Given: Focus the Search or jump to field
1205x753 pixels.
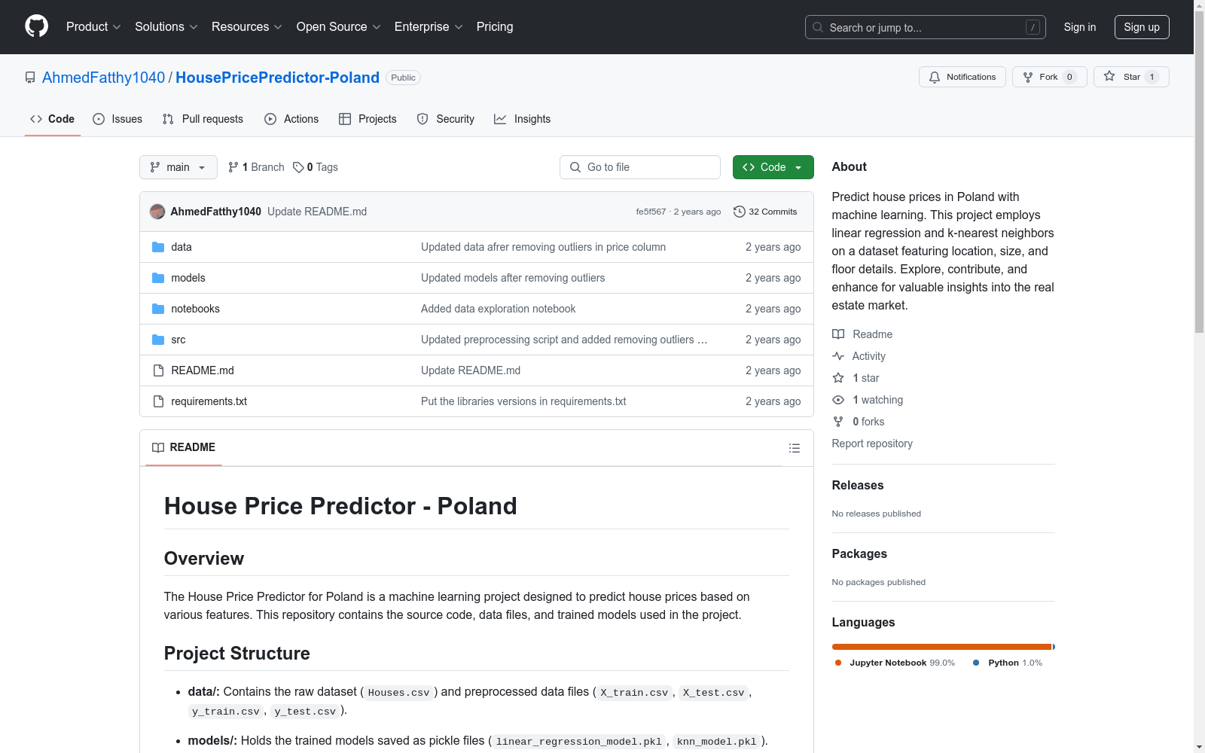Looking at the screenshot, I should tap(924, 27).
